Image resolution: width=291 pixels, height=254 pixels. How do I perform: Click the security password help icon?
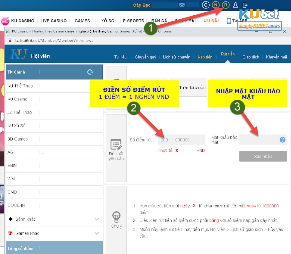coord(282,140)
